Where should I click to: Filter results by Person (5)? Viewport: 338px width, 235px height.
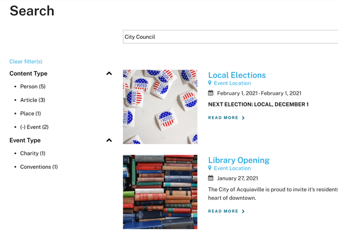[32, 87]
